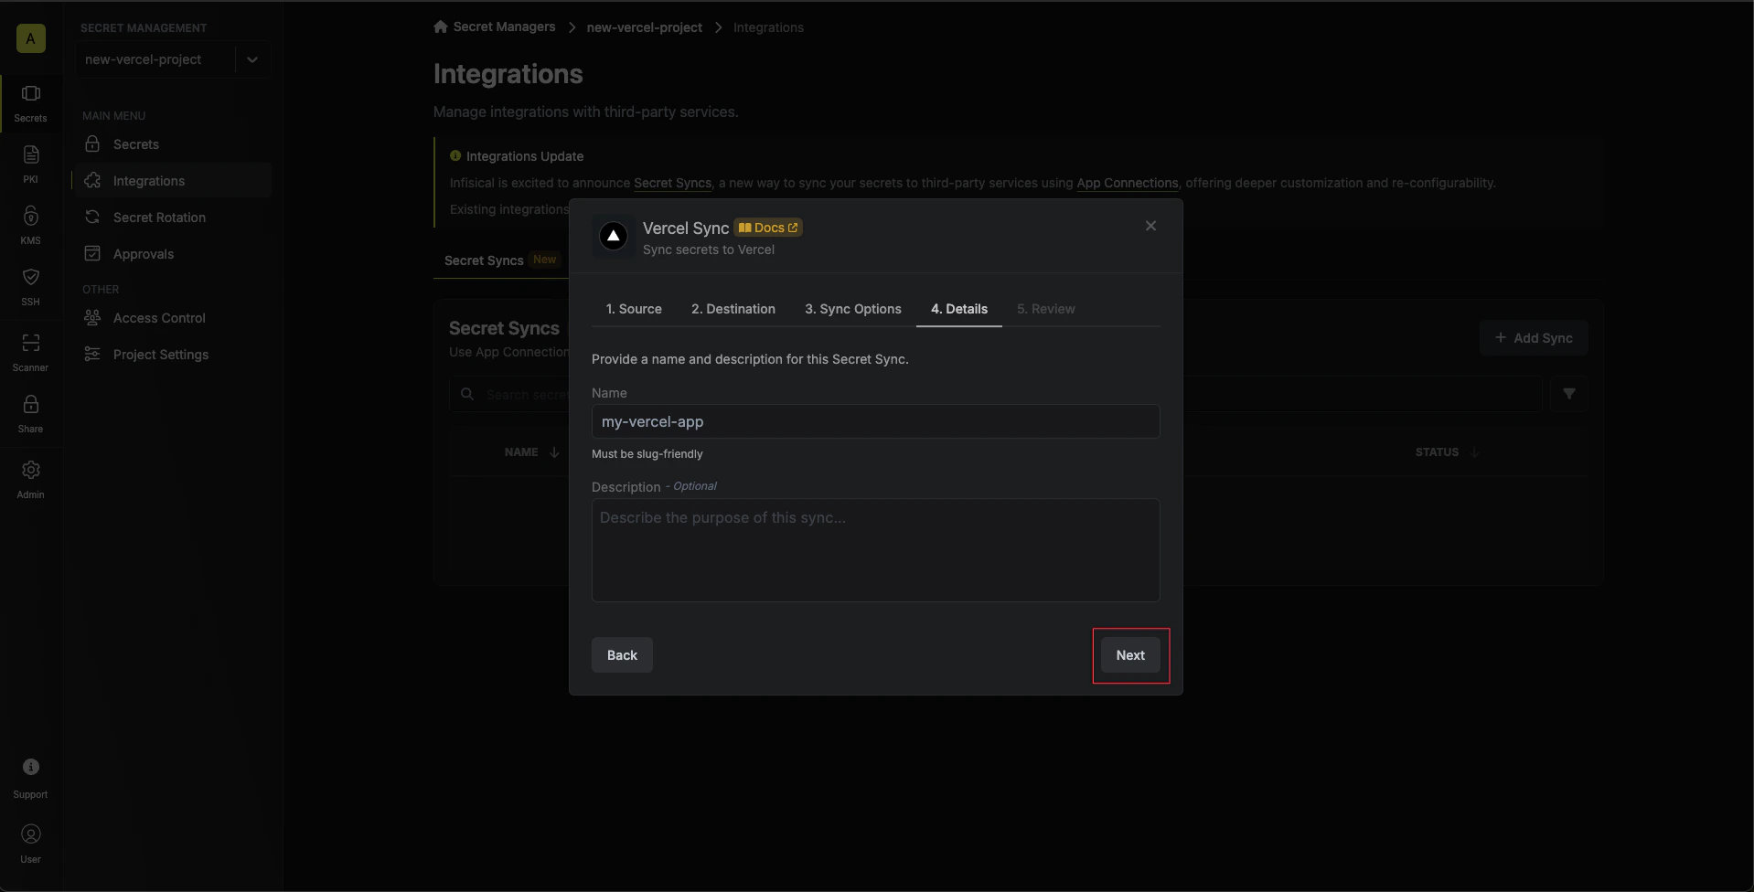Click the Status column sort arrow
This screenshot has height=892, width=1754.
pyautogui.click(x=1474, y=452)
